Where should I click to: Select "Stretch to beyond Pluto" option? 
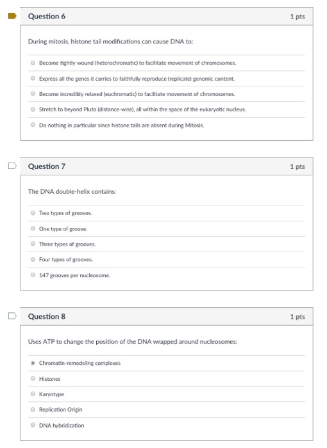click(x=33, y=109)
